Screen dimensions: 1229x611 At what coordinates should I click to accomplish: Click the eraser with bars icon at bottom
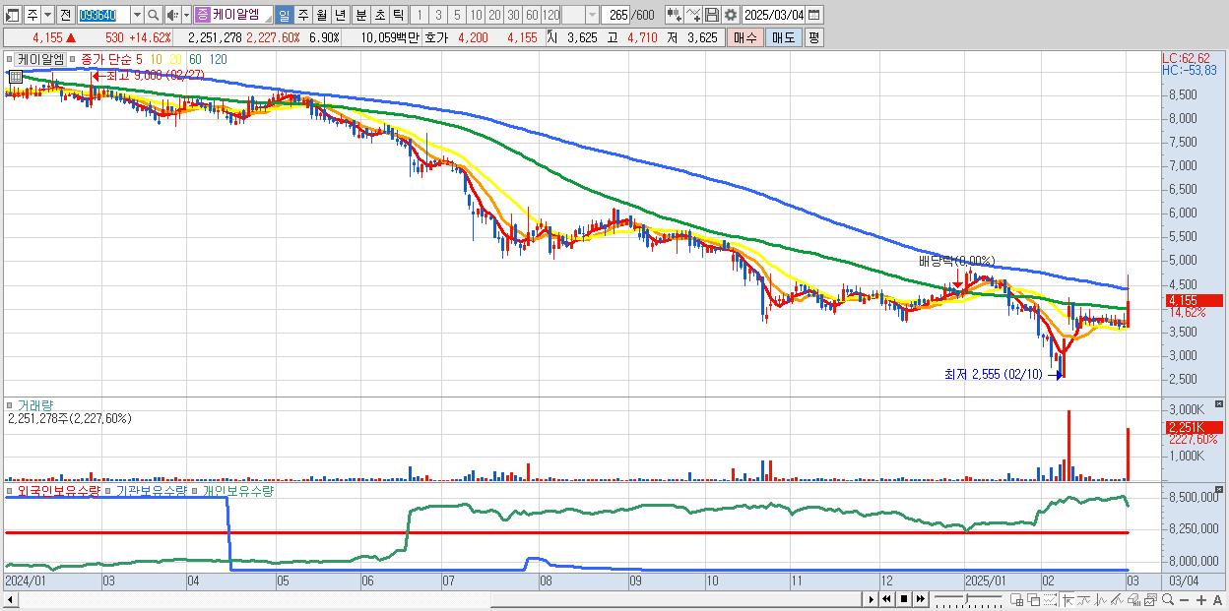1133,599
